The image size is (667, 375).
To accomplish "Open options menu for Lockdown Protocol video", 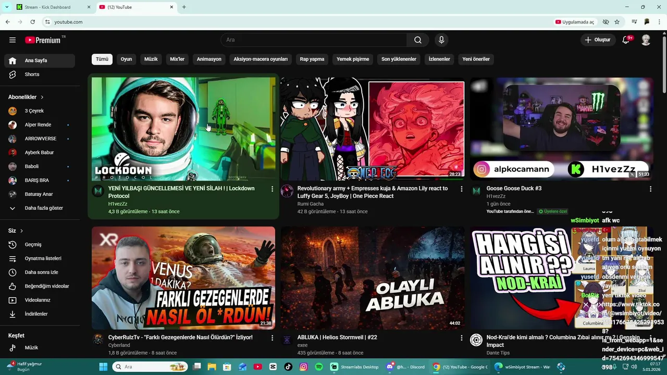I will [272, 189].
